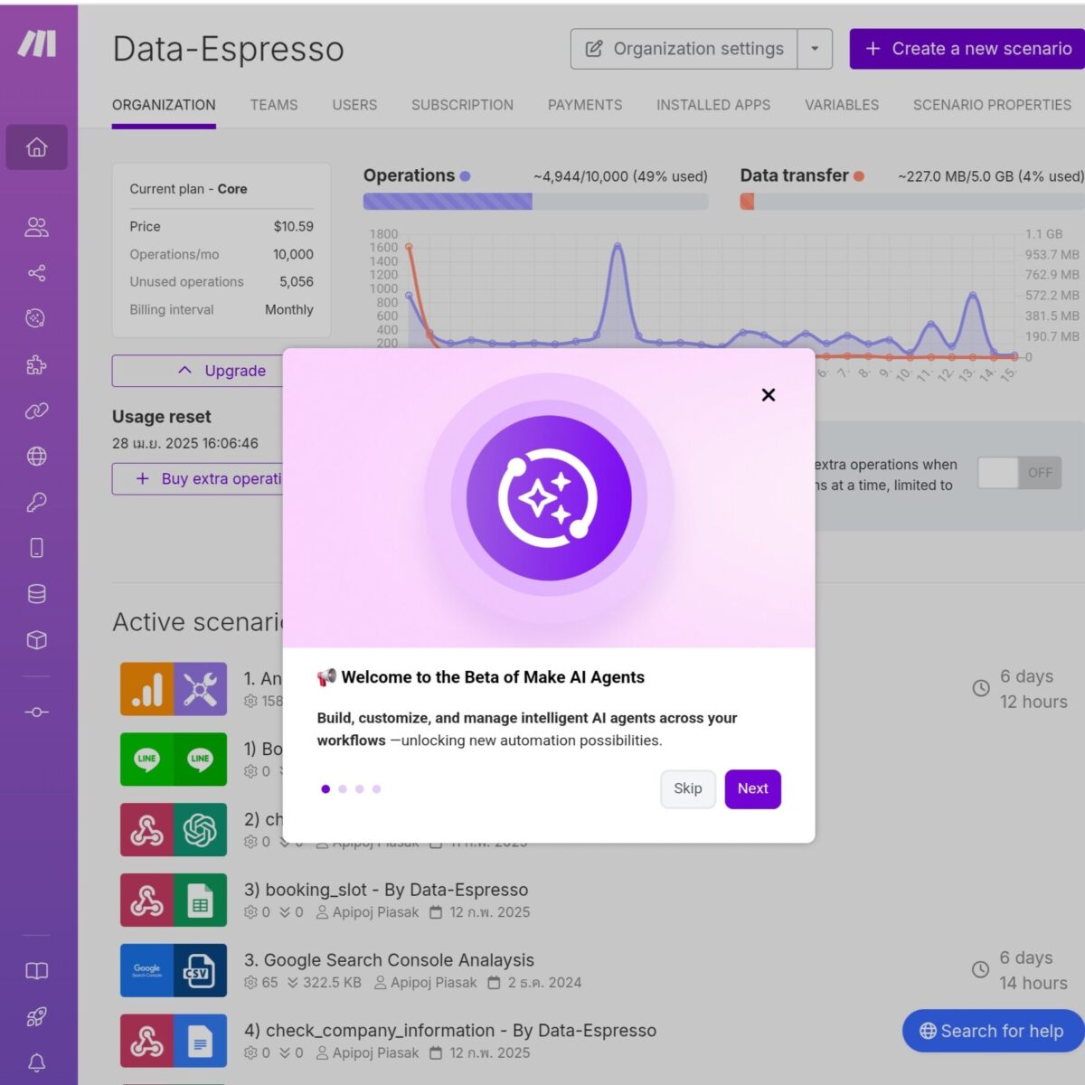Switch to the Subscription tab
The height and width of the screenshot is (1085, 1085).
tap(462, 105)
